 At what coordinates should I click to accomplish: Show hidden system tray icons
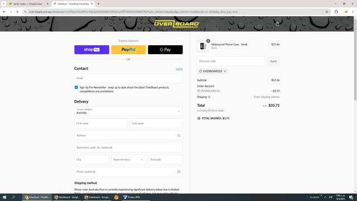coord(325,197)
